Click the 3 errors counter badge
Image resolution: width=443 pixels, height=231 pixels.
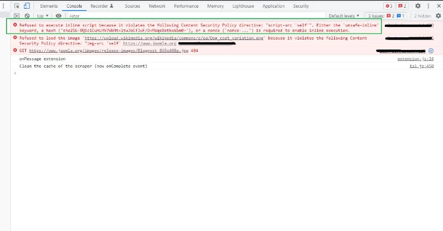389,6
